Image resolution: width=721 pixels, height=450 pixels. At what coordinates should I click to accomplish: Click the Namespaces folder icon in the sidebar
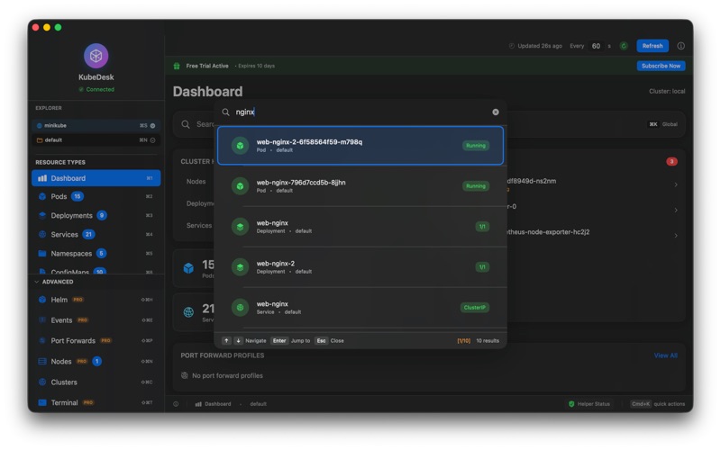click(x=42, y=254)
